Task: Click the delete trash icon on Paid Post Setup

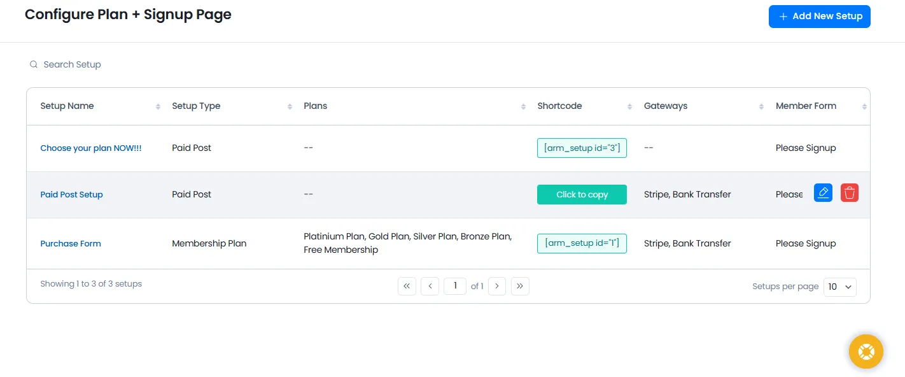Action: tap(850, 192)
